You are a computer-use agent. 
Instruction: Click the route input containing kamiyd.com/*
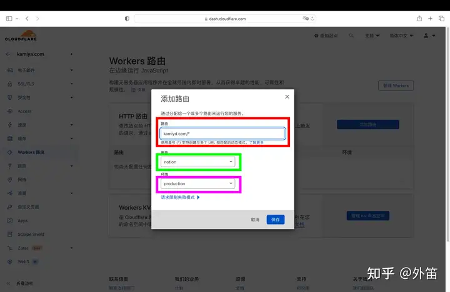(222, 134)
